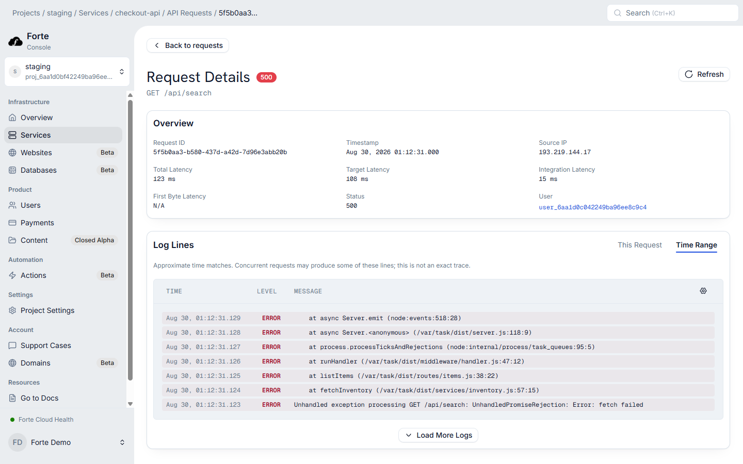This screenshot has width=743, height=464.
Task: Click the Services server icon in sidebar
Action: coord(12,135)
